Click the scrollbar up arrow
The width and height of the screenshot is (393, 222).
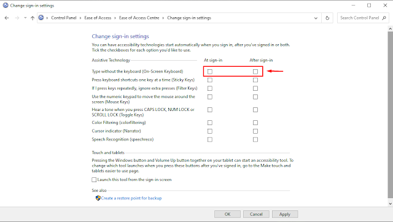(x=391, y=29)
